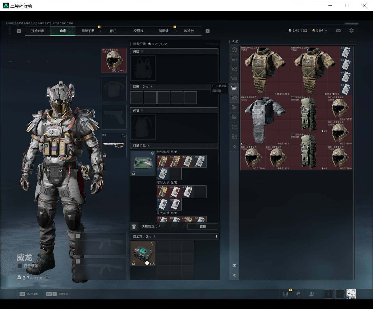The height and width of the screenshot is (309, 373).
Task: Open the 开始游戏 tab
Action: (x=38, y=31)
